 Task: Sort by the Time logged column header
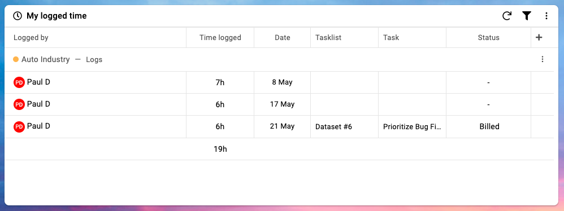point(220,37)
